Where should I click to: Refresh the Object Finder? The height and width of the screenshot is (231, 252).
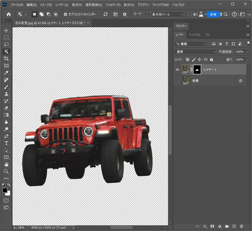[x=106, y=14]
